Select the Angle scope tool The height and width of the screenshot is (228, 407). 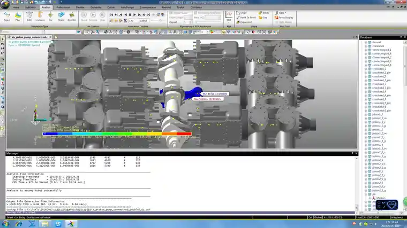click(242, 13)
